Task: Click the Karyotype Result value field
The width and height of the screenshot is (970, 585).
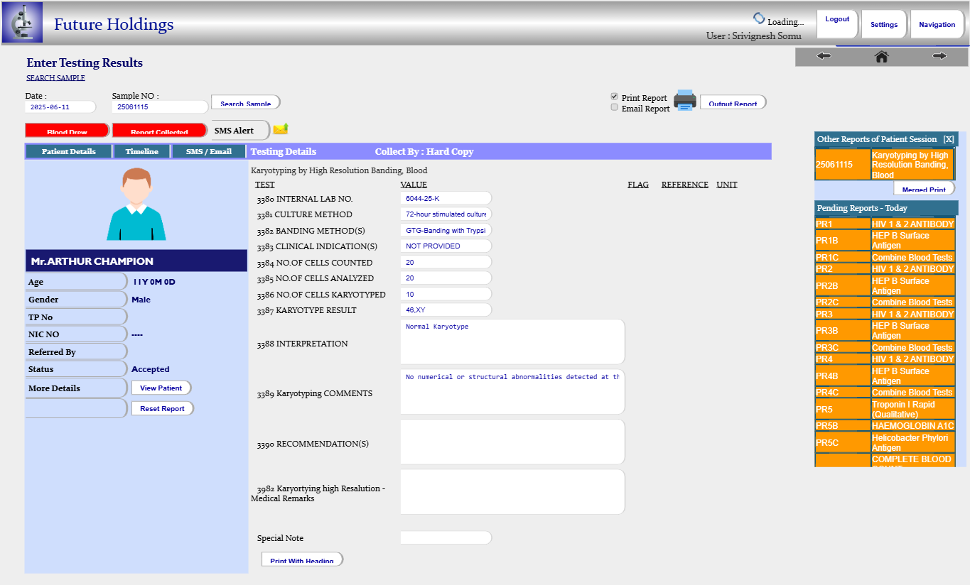Action: point(446,310)
